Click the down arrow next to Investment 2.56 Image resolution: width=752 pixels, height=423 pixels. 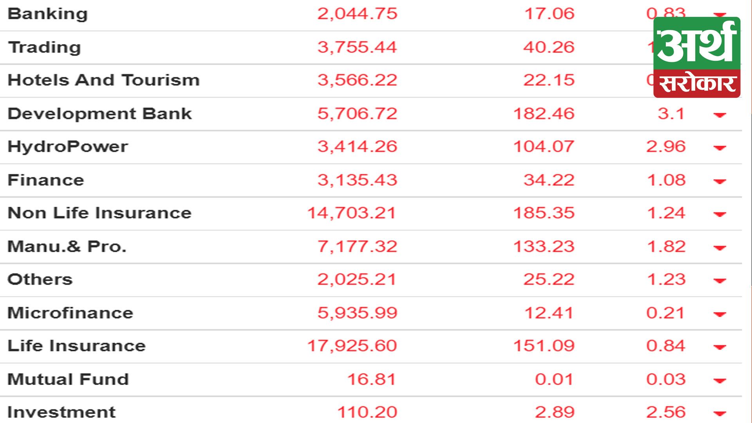[720, 413]
